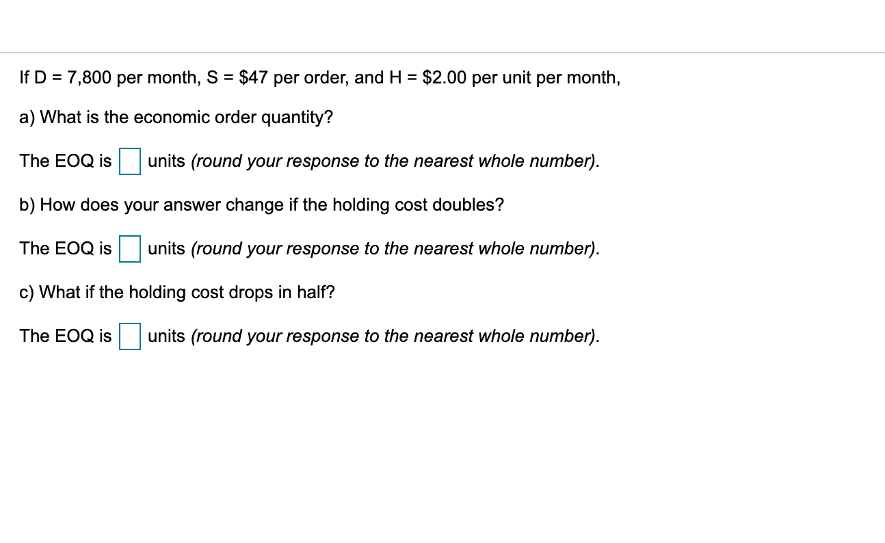
Task: Click the part c) question line
Action: [x=176, y=292]
